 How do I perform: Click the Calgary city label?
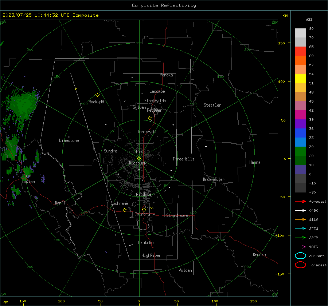coord(142,214)
